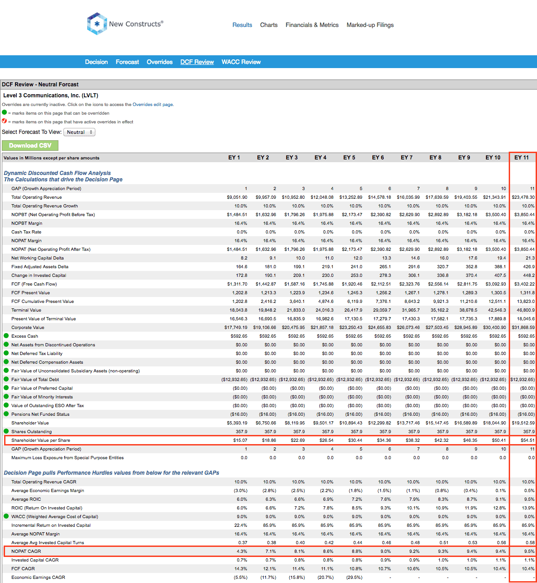Open the WACC override green dot
537x583 pixels.
(6, 516)
